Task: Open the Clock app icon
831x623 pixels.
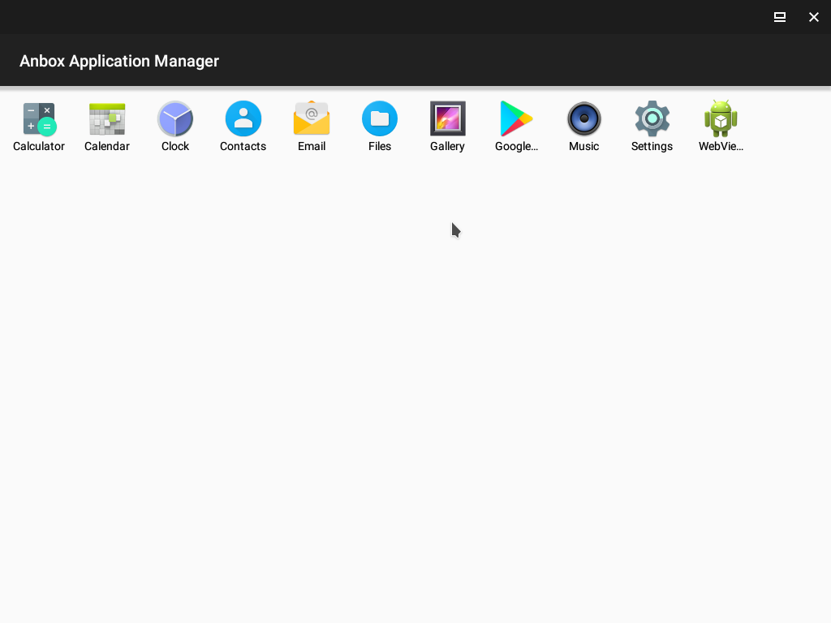Action: coord(175,119)
